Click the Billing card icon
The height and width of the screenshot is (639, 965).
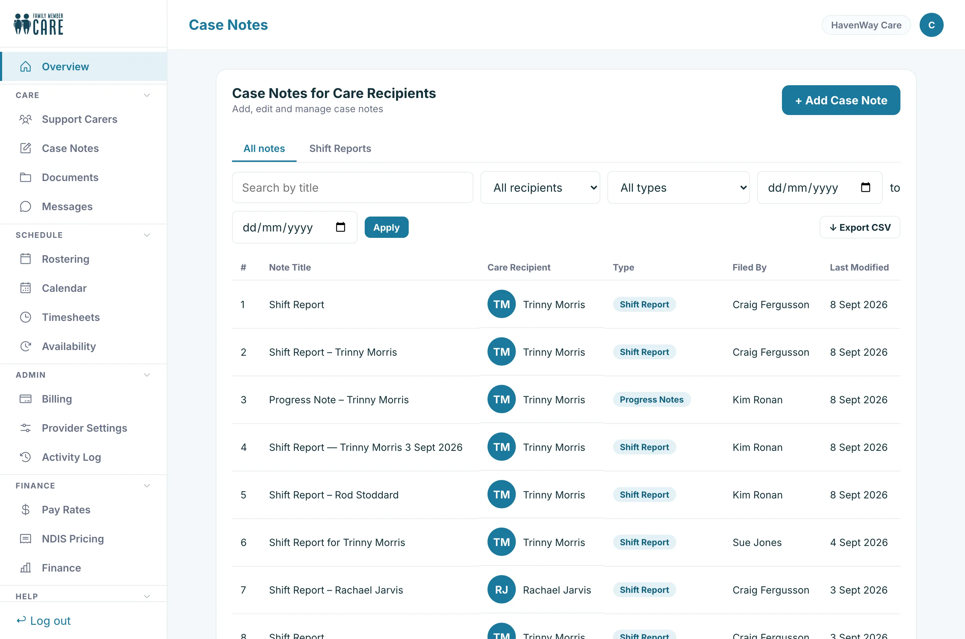26,399
